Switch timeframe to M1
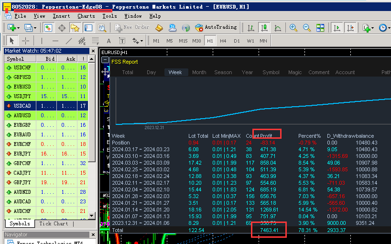The height and width of the screenshot is (244, 391). click(x=156, y=41)
